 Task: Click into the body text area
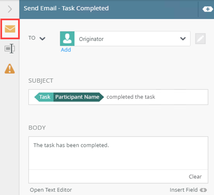pos(118,153)
